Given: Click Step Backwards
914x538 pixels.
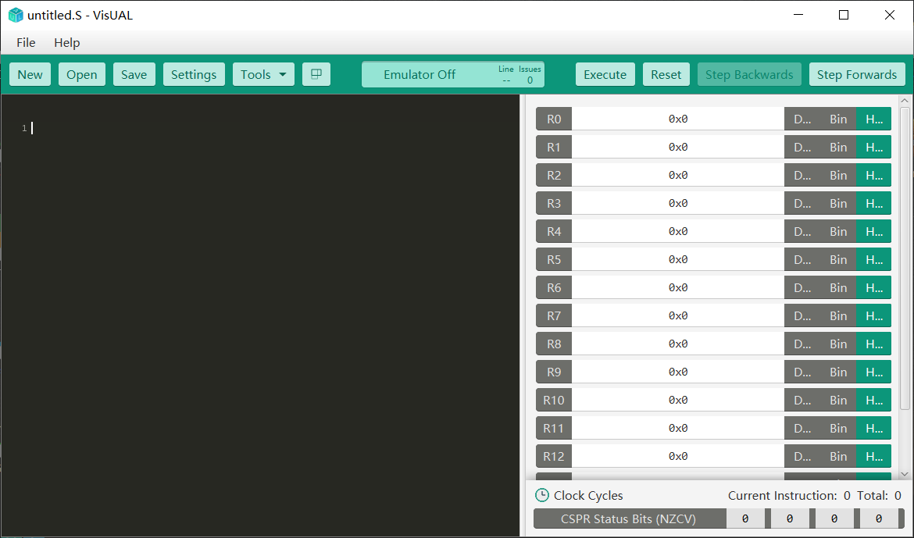Looking at the screenshot, I should [749, 75].
